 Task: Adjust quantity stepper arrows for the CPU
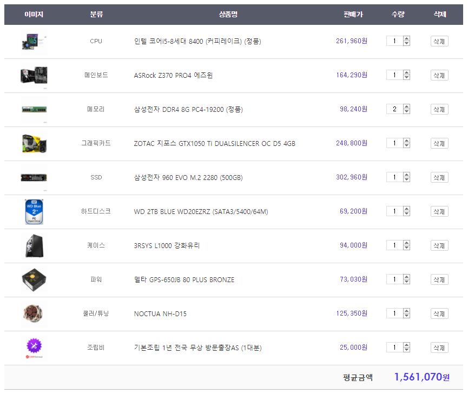click(406, 41)
